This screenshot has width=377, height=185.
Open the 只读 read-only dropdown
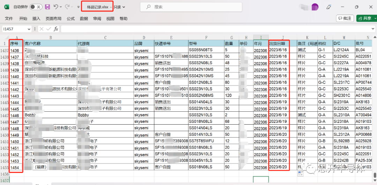[119, 7]
